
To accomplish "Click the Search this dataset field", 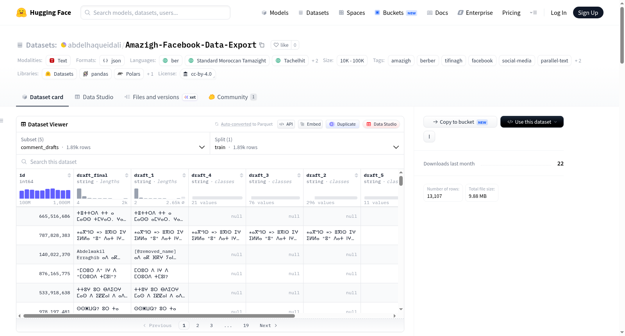I will click(x=210, y=162).
